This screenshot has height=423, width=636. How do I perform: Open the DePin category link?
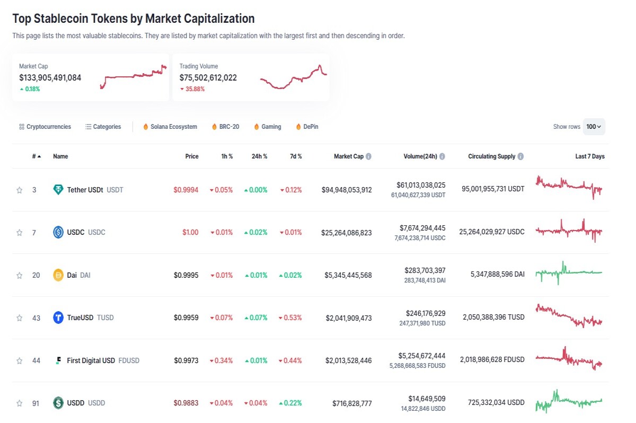[307, 127]
